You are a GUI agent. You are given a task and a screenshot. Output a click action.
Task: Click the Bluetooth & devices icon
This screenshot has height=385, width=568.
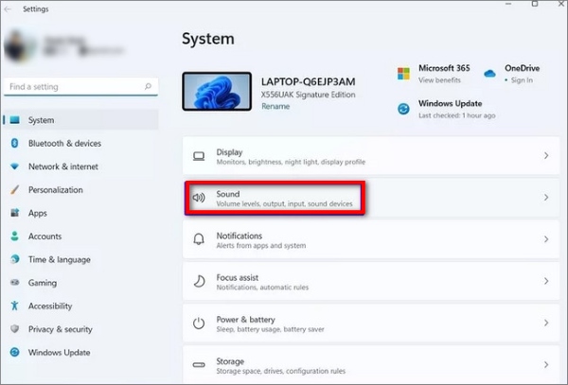tap(14, 143)
